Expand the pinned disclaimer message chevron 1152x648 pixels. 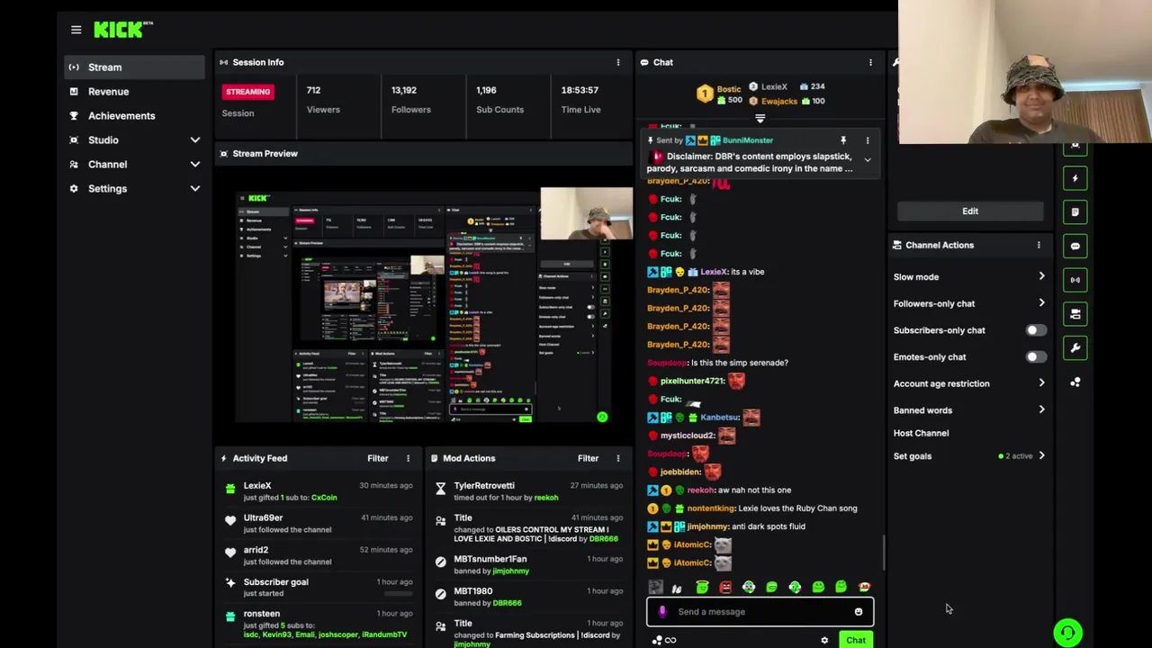pos(868,160)
